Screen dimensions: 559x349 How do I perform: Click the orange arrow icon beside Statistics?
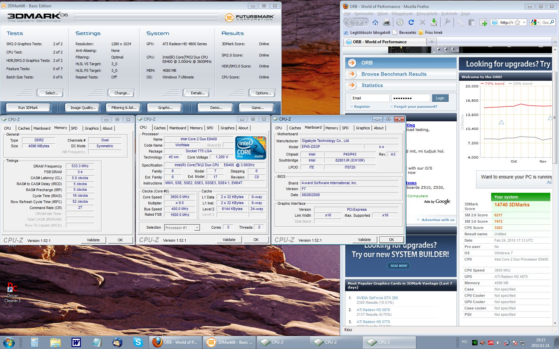[x=352, y=85]
